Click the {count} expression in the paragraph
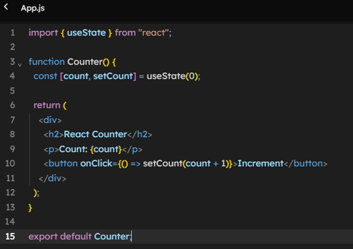The image size is (353, 249). click(105, 149)
